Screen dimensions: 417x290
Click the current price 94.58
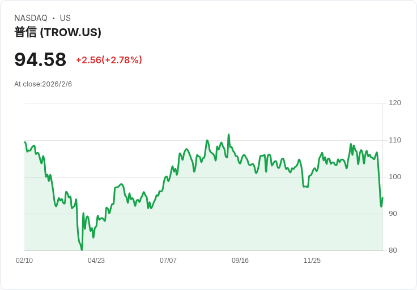point(40,59)
